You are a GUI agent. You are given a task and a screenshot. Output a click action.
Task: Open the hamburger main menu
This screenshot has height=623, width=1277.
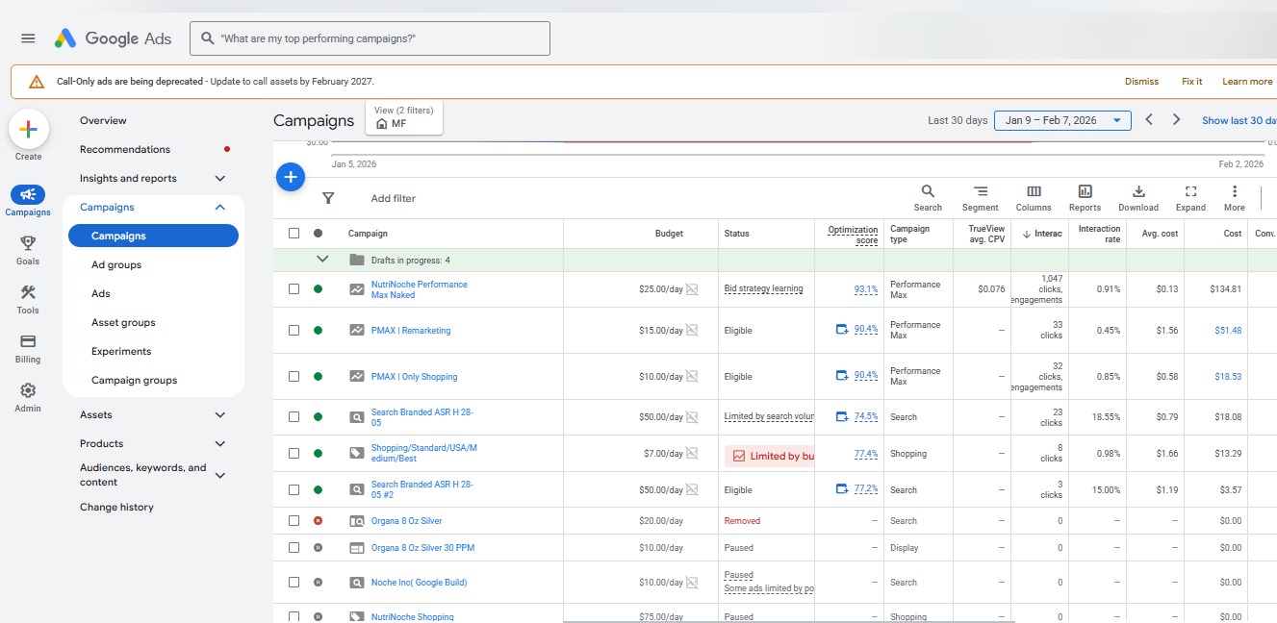tap(28, 38)
